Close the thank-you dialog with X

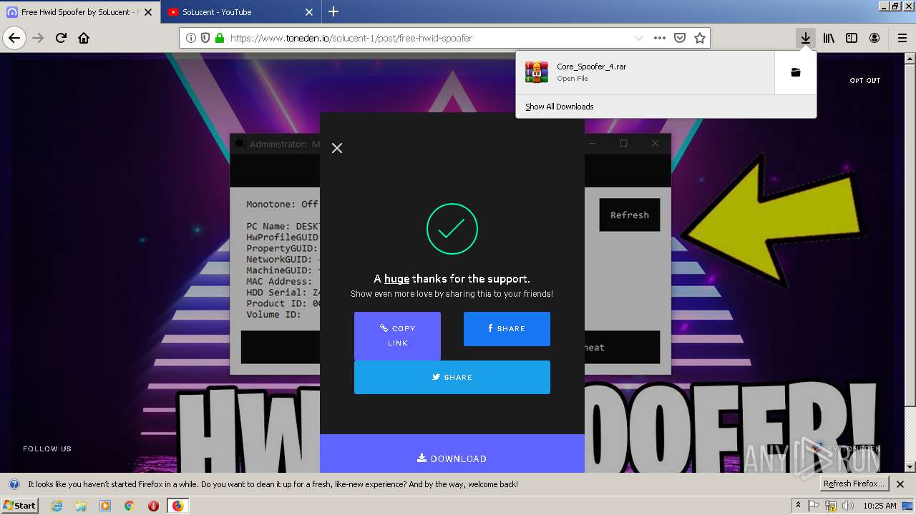click(x=337, y=148)
